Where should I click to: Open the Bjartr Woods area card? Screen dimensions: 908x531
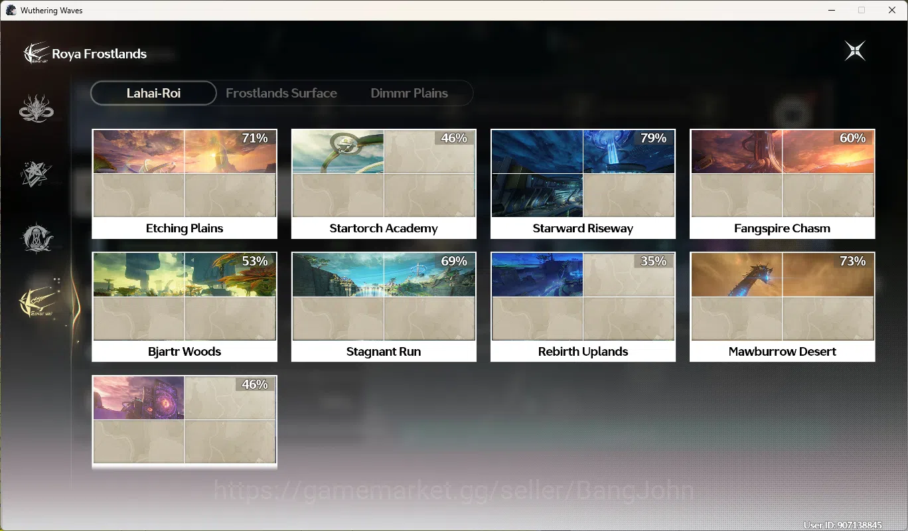coord(185,307)
